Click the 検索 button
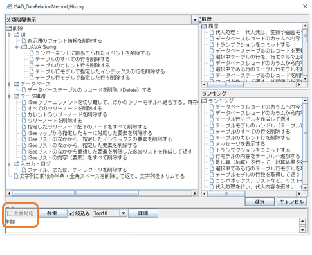Viewport: 312px width, 255px height. coord(52,213)
